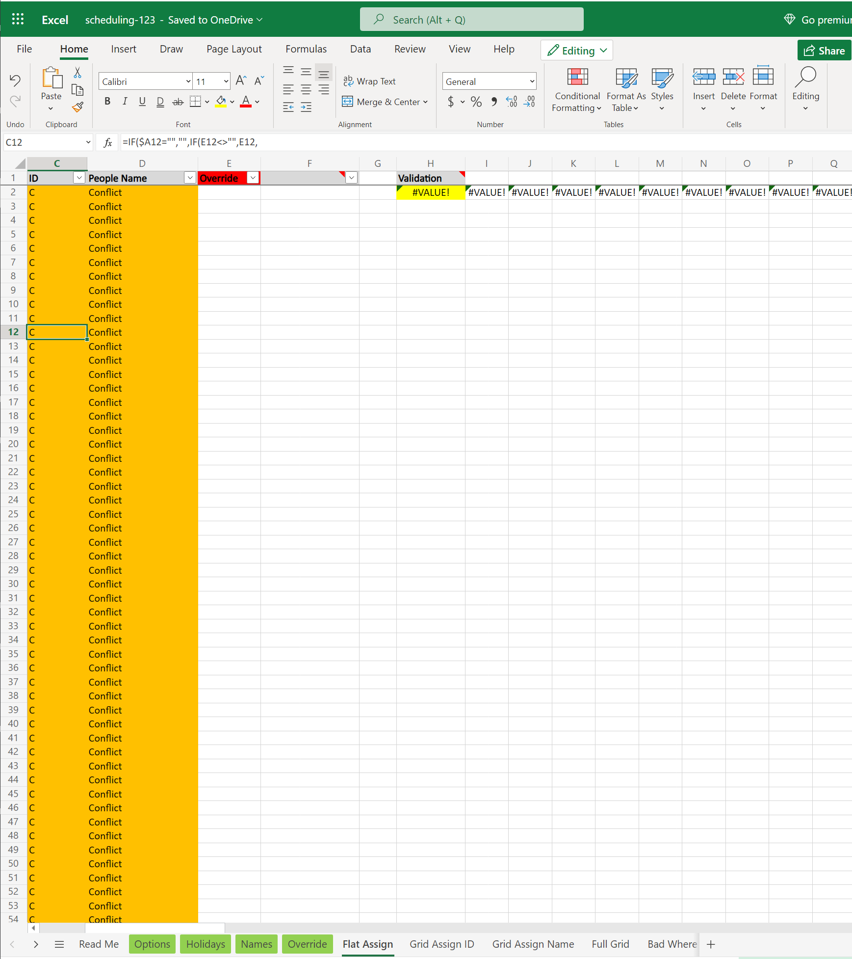Switch to the Formulas ribbon tab
852x959 pixels.
click(306, 49)
